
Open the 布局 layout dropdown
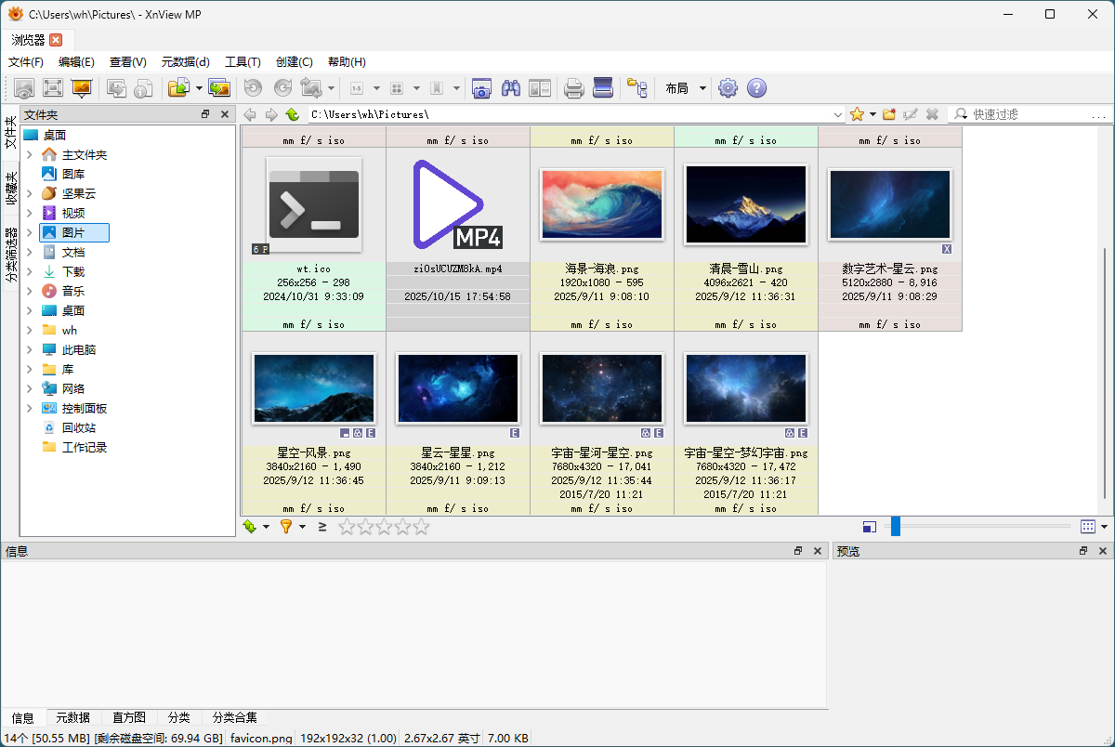tap(686, 88)
